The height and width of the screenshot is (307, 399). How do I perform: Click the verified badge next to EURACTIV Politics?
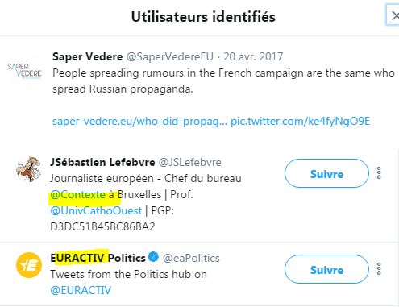pyautogui.click(x=153, y=257)
